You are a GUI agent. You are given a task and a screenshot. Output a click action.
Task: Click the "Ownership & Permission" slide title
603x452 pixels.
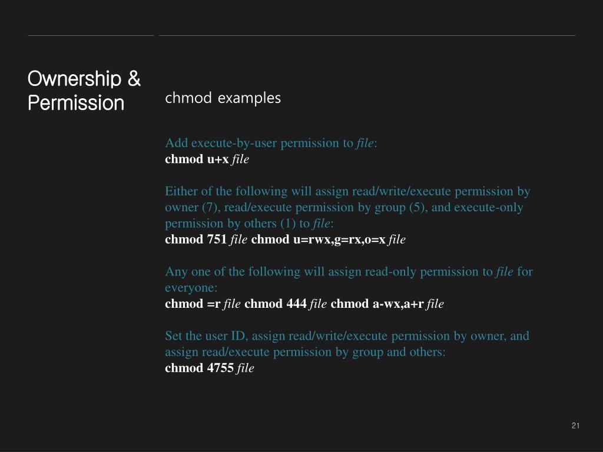tap(84, 91)
